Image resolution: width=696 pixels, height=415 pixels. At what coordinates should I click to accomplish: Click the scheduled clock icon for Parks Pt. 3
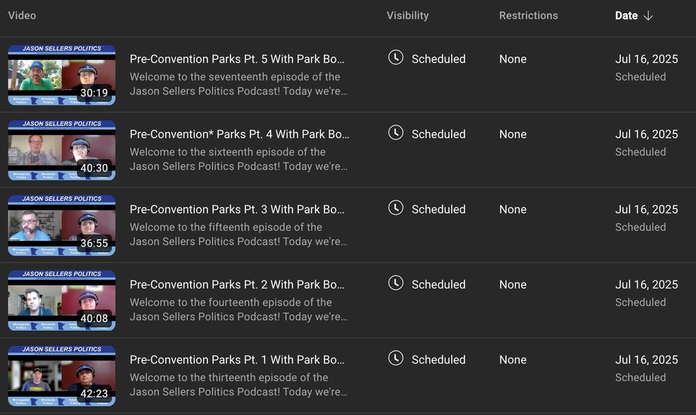click(x=395, y=208)
